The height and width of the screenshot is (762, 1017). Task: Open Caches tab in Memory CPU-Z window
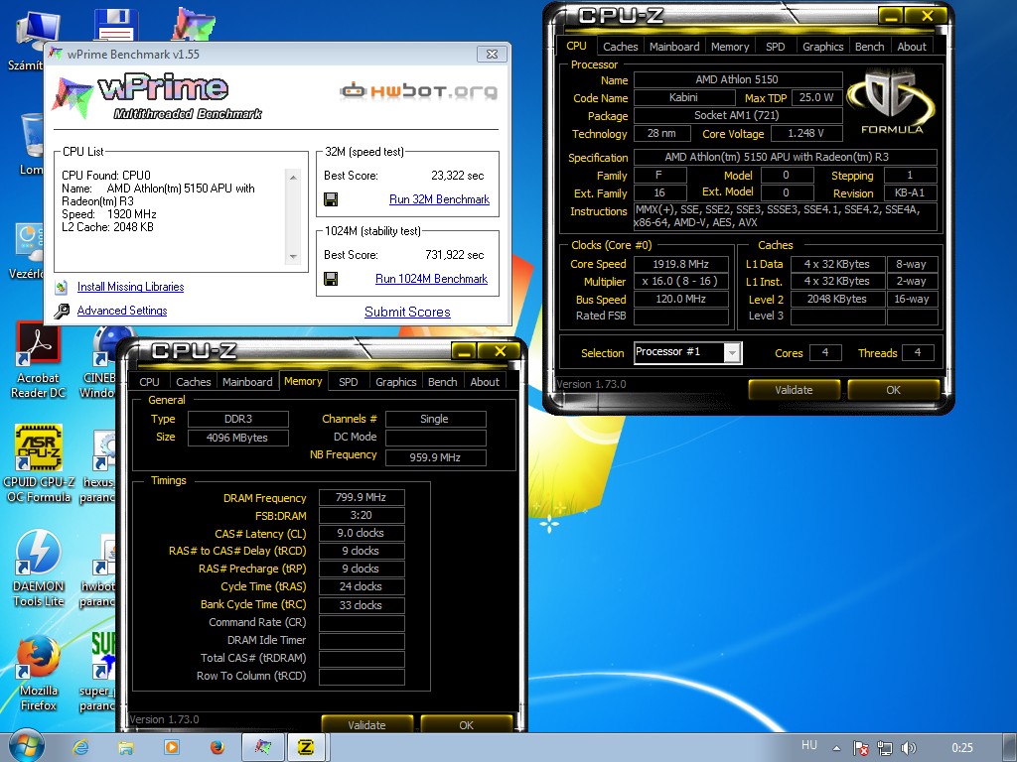click(194, 382)
